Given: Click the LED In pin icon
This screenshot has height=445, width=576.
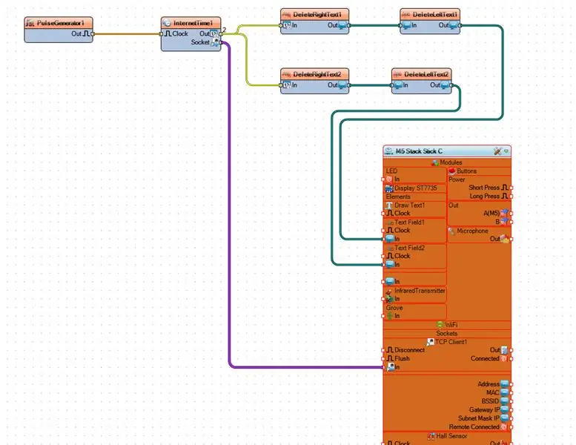Looking at the screenshot, I should 389,179.
